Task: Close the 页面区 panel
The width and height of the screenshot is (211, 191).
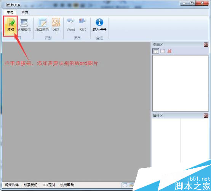Action: [206, 44]
